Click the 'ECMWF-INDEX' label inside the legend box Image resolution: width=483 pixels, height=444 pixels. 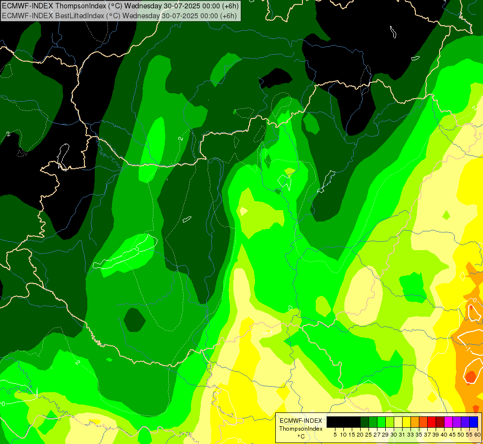click(301, 421)
